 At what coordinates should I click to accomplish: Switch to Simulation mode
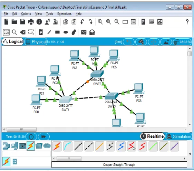tap(179, 136)
